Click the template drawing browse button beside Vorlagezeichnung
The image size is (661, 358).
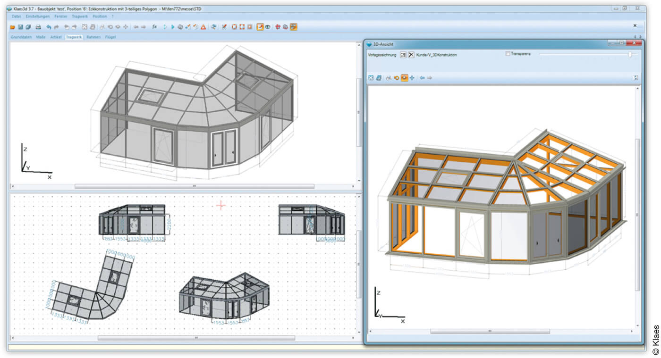(x=403, y=55)
